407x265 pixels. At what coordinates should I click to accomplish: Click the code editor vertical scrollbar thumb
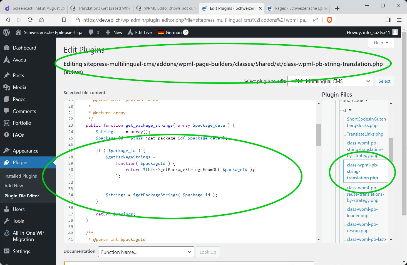319,135
